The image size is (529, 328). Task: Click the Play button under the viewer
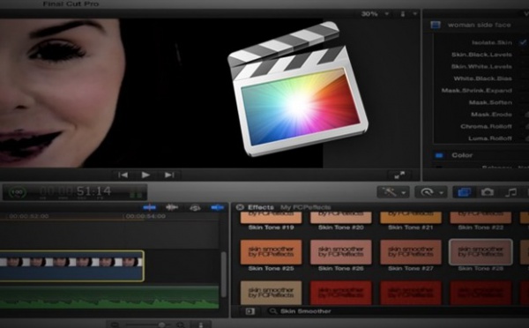(x=145, y=175)
